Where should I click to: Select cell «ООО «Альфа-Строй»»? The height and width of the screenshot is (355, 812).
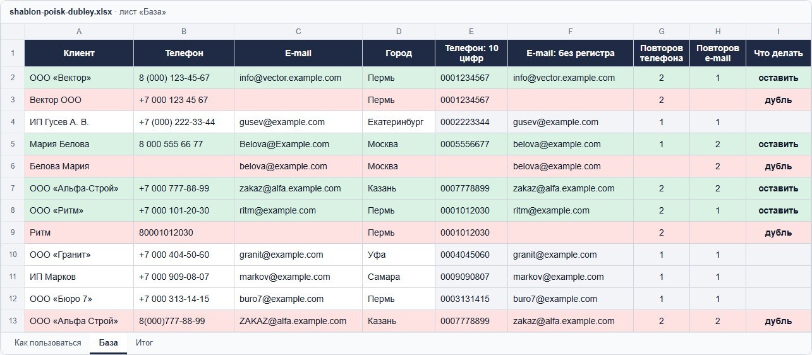79,188
